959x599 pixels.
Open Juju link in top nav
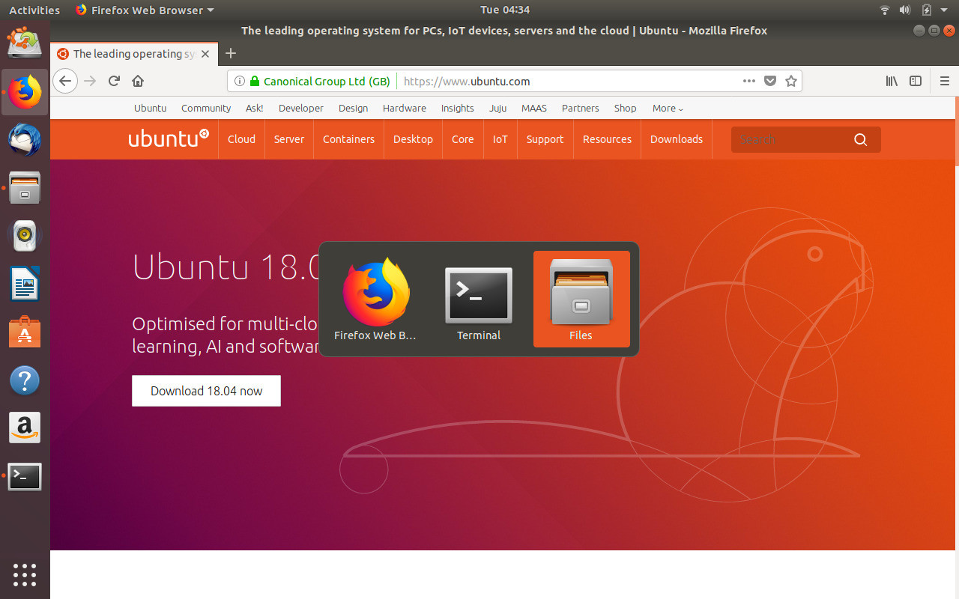[x=497, y=109]
